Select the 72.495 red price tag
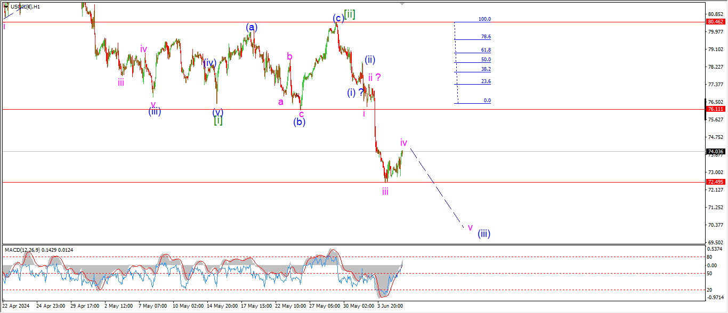 (x=715, y=182)
